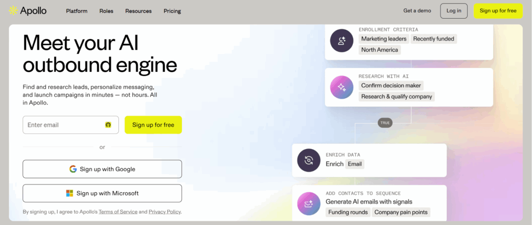The height and width of the screenshot is (225, 532).
Task: Click the ADD CONTACTS TO SEQUENCE heading
Action: click(363, 193)
